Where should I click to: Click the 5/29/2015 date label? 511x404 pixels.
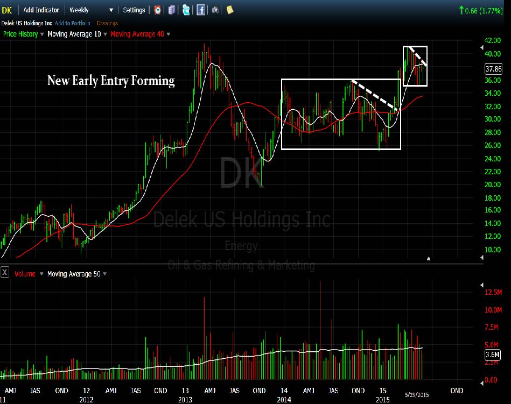(417, 395)
